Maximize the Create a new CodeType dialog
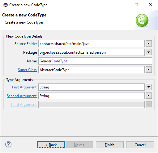 coord(136,5)
